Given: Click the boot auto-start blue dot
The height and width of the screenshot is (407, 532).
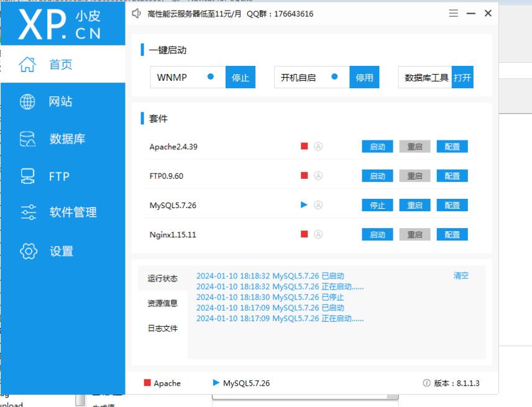Looking at the screenshot, I should tap(334, 76).
